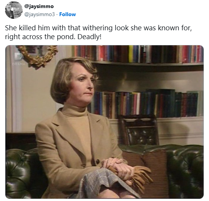The width and height of the screenshot is (209, 201).
Task: Click the woman's face in the photo
Action: 83,85
